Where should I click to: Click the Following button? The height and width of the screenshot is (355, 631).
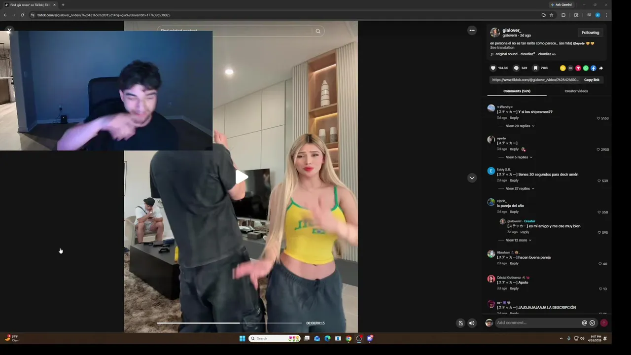pyautogui.click(x=590, y=33)
